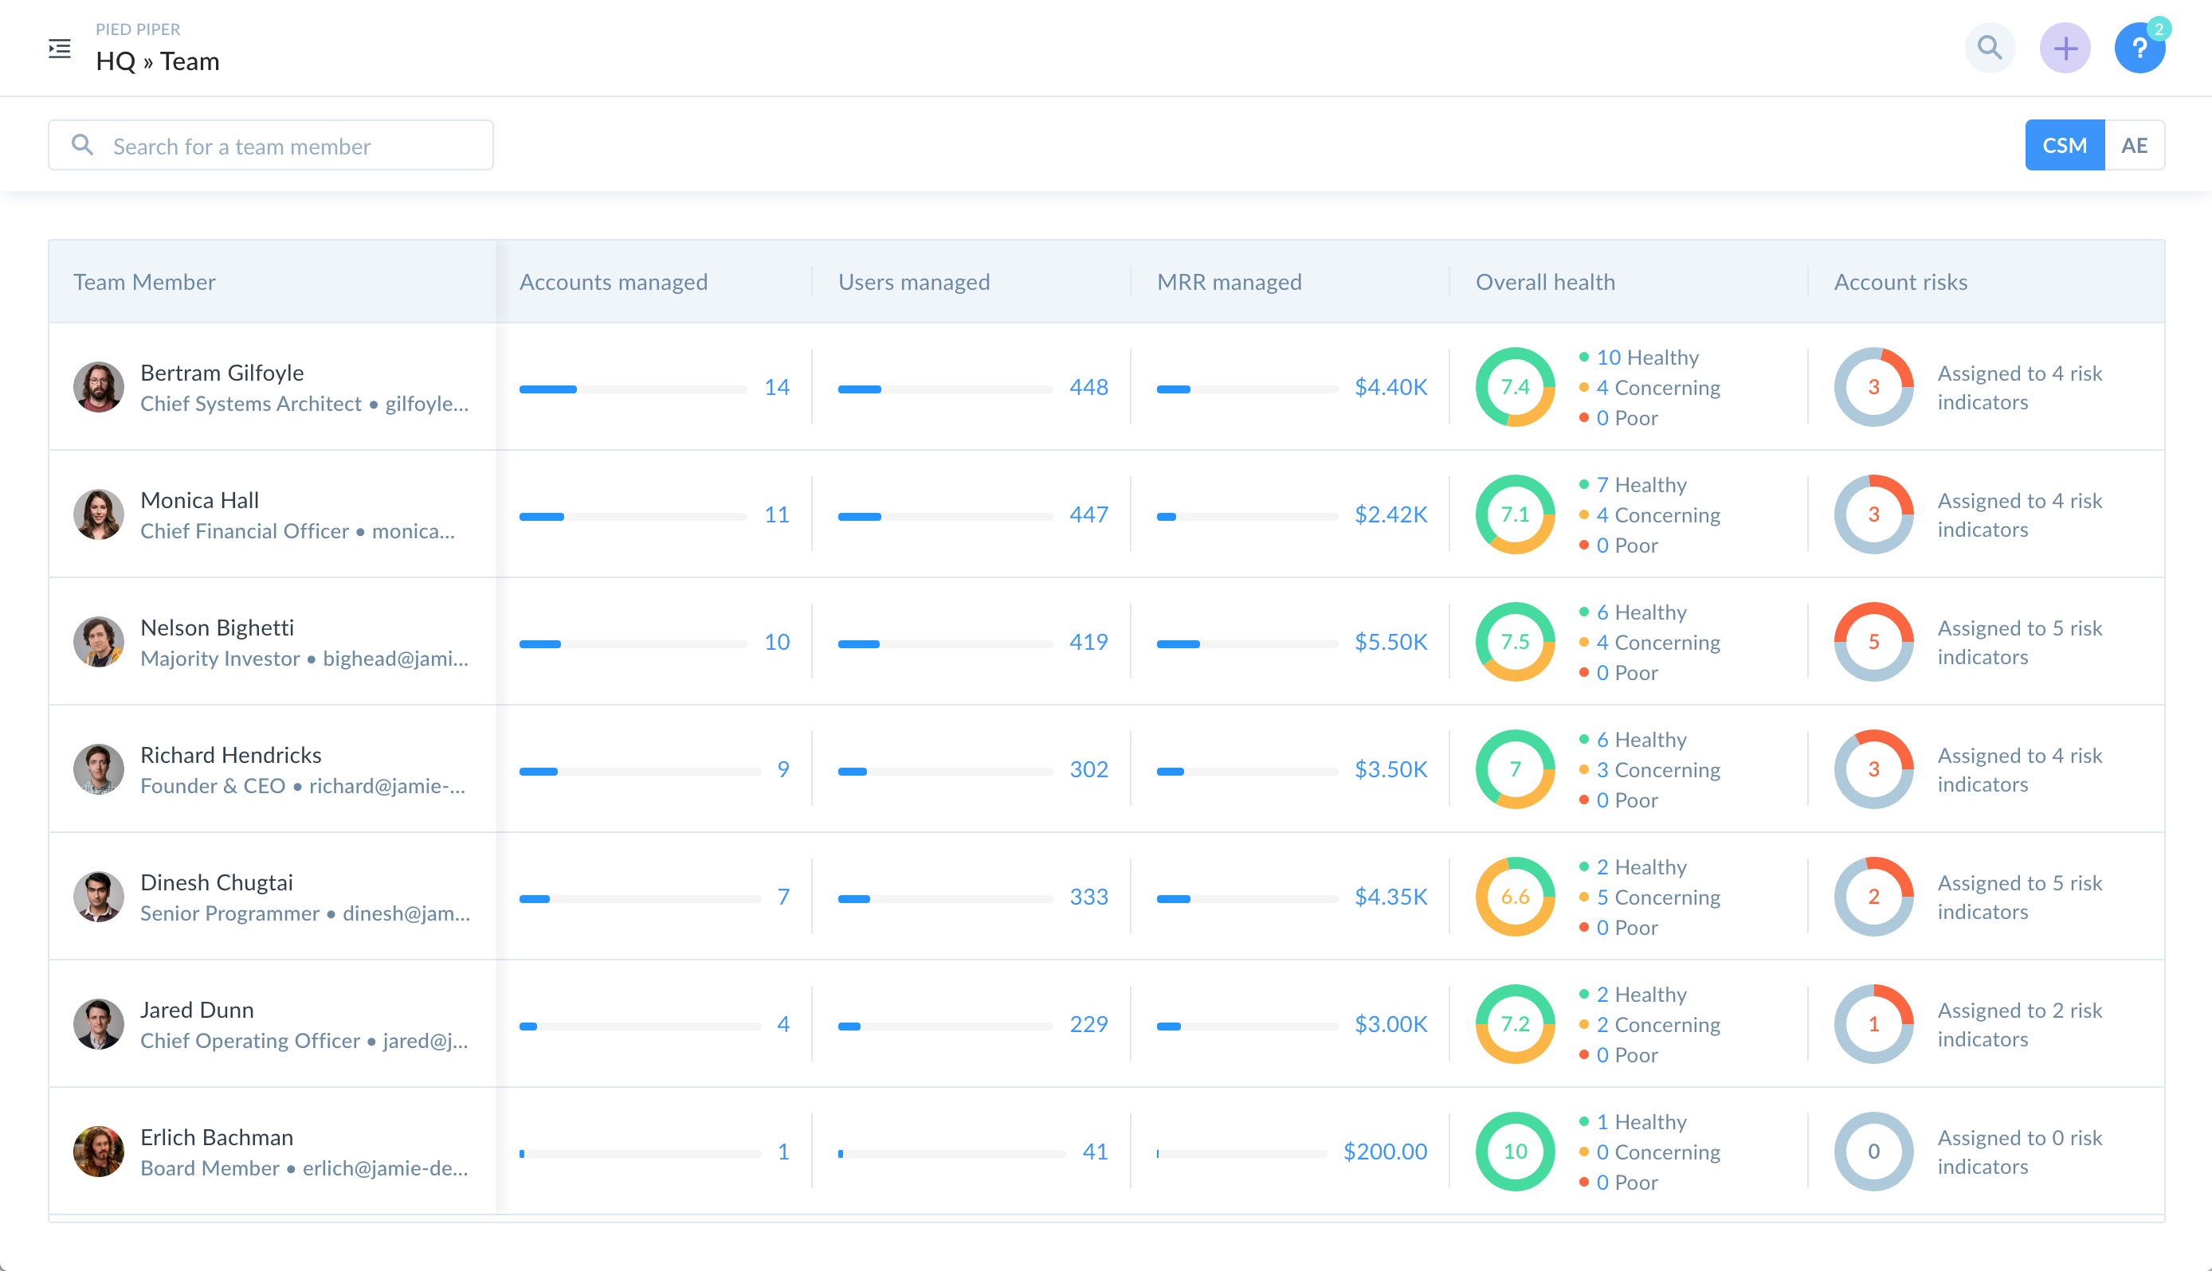
Task: Click the Team Member column header
Action: pyautogui.click(x=144, y=282)
